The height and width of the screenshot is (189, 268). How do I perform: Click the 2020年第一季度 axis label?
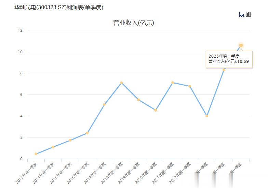[146, 173]
